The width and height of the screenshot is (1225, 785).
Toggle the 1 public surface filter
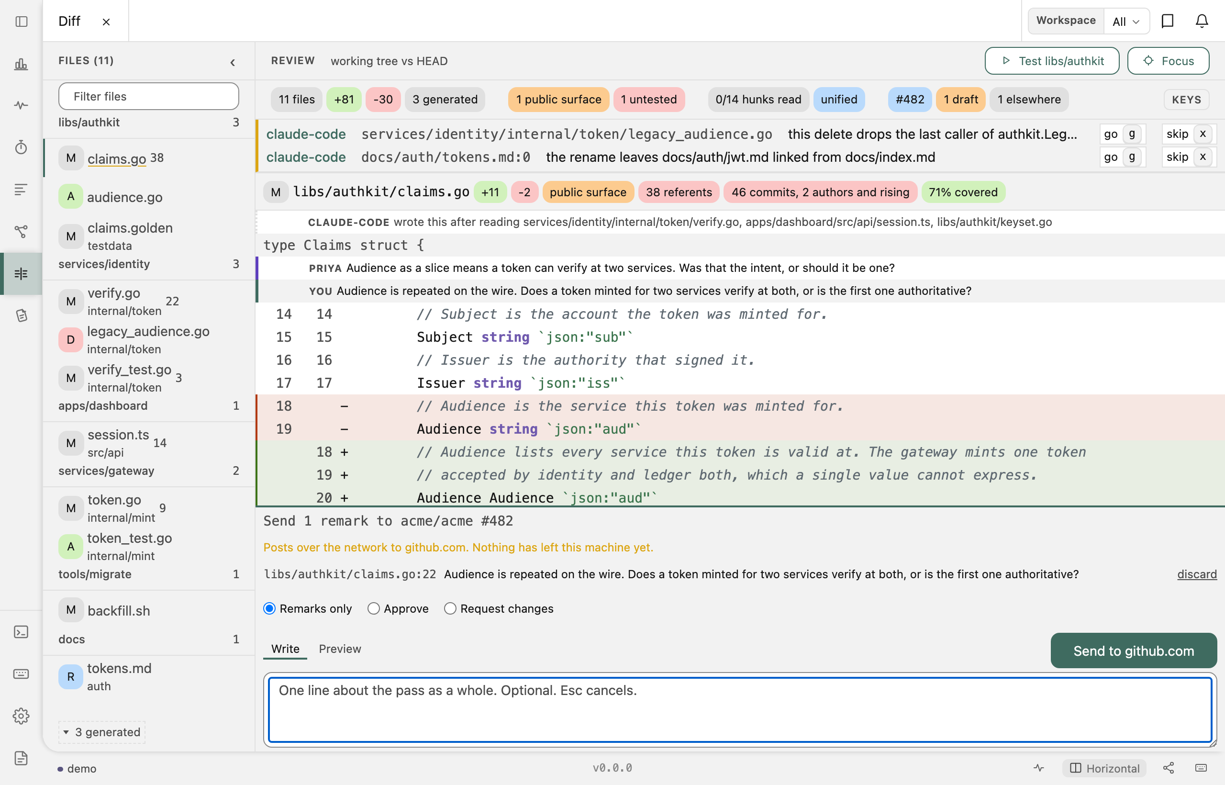(x=558, y=100)
